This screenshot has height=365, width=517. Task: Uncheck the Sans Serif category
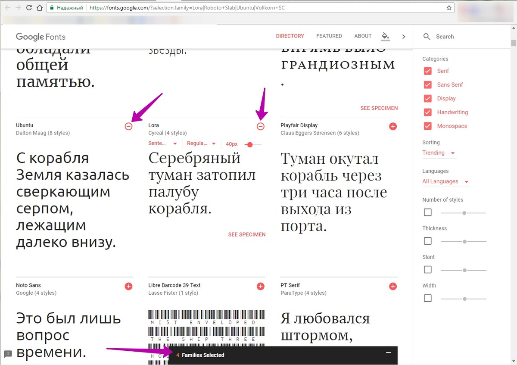click(x=427, y=85)
